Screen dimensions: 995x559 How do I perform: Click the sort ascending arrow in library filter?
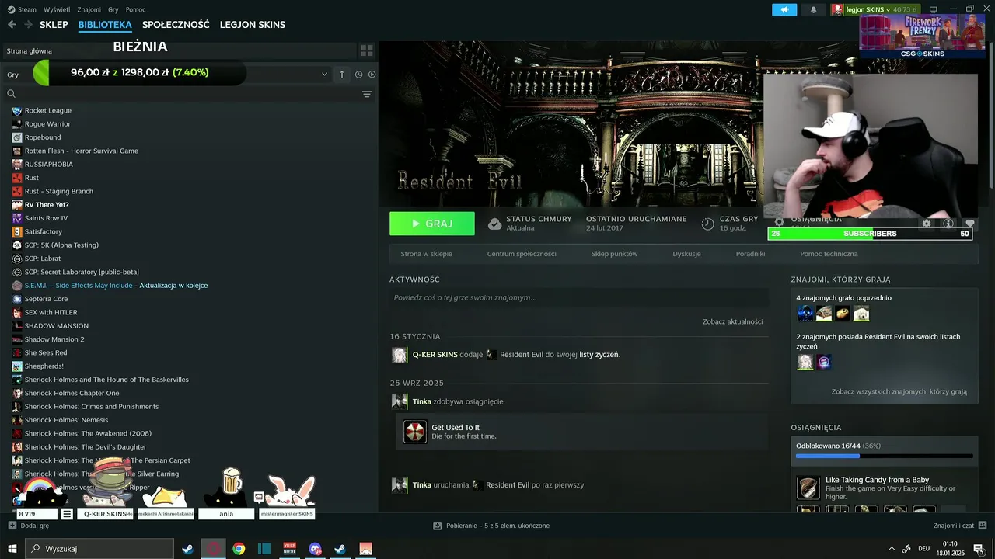coord(342,75)
